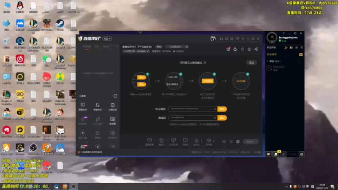This screenshot has width=338, height=190.
Task: Expand speaker options arrow
Action: point(214,141)
